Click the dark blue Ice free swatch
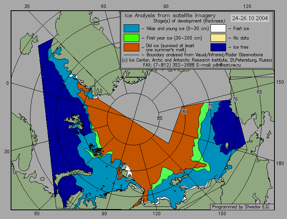Viewport: 287px width, 219px height. pyautogui.click(x=218, y=48)
